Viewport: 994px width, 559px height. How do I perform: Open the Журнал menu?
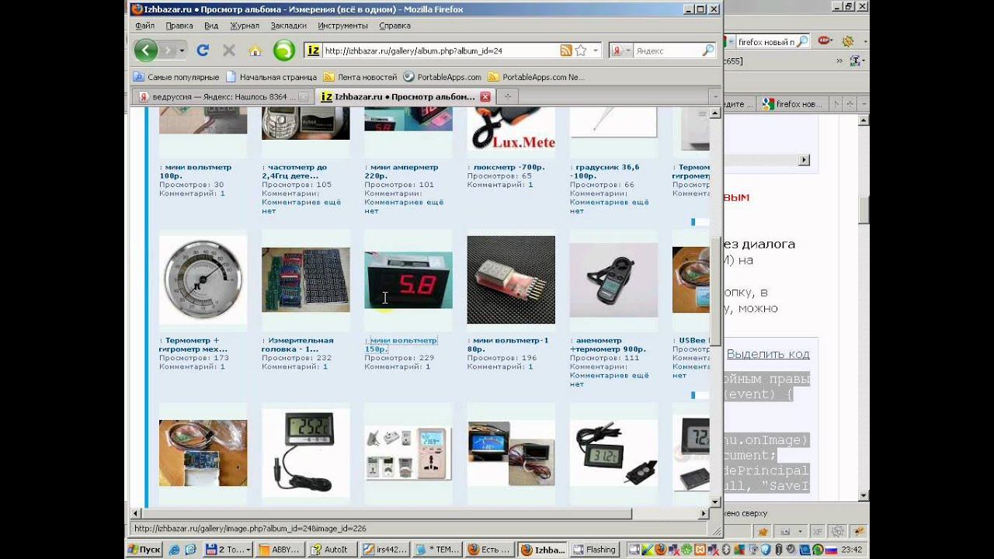245,26
